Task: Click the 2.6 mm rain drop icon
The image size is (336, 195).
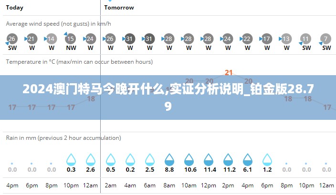Action: tap(91, 159)
